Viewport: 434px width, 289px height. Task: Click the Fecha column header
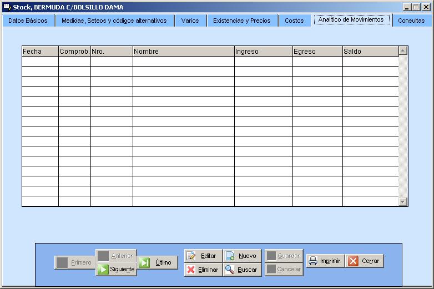[40, 52]
